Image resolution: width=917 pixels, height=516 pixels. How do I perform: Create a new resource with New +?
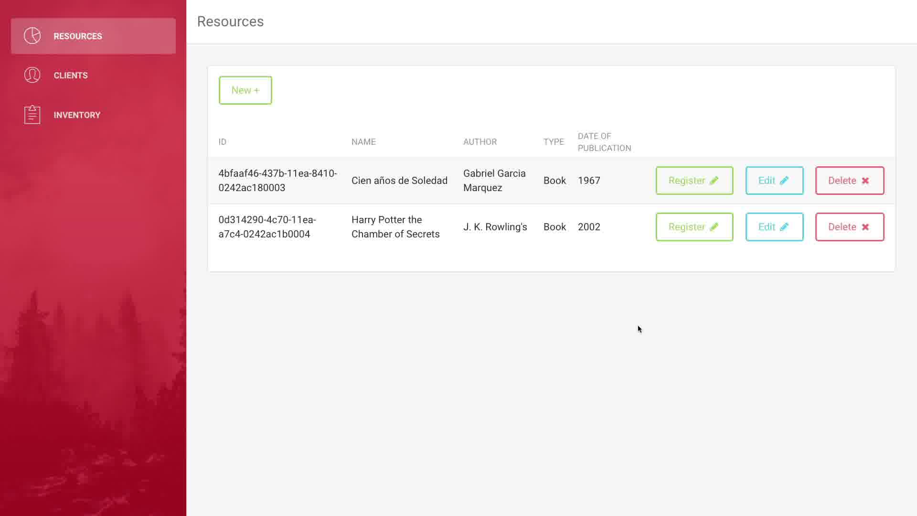tap(245, 90)
